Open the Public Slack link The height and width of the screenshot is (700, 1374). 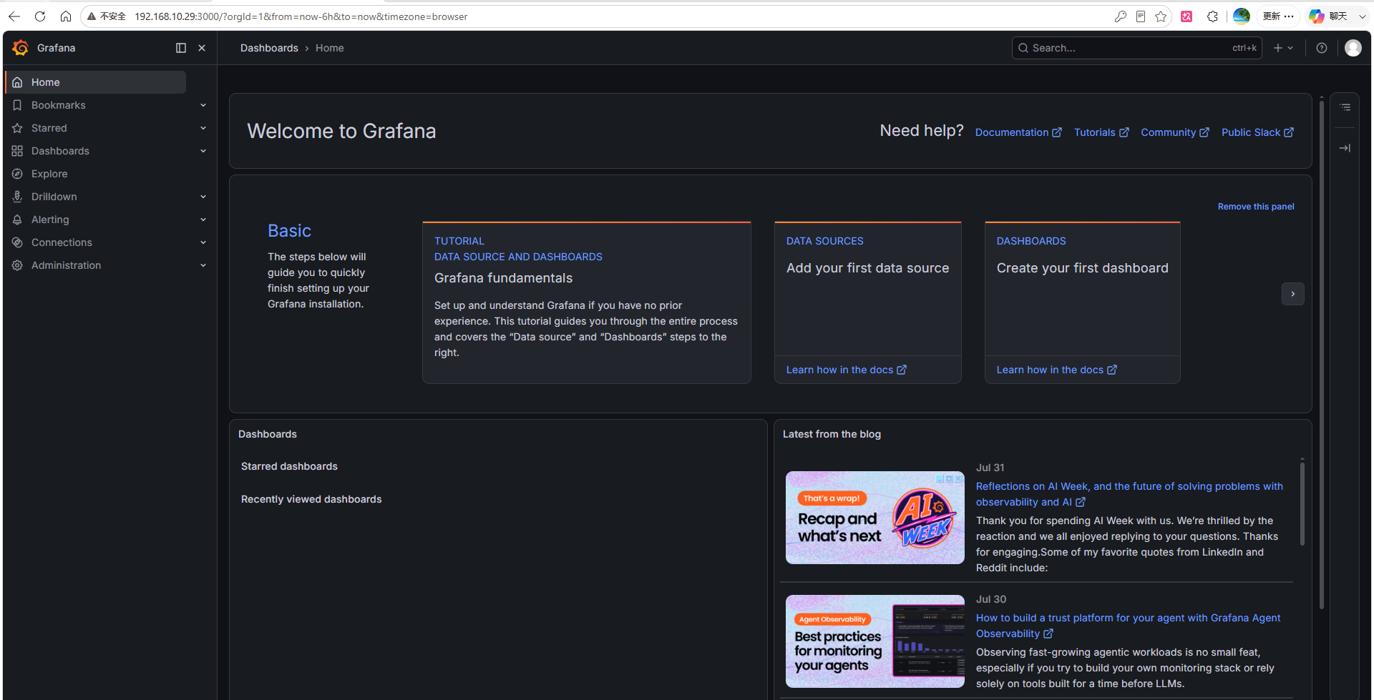point(1257,132)
